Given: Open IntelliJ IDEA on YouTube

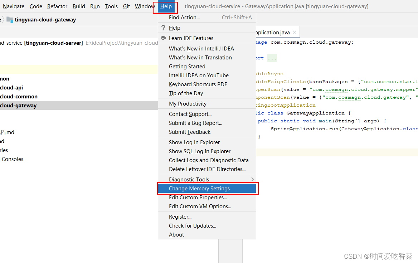Looking at the screenshot, I should pyautogui.click(x=198, y=75).
